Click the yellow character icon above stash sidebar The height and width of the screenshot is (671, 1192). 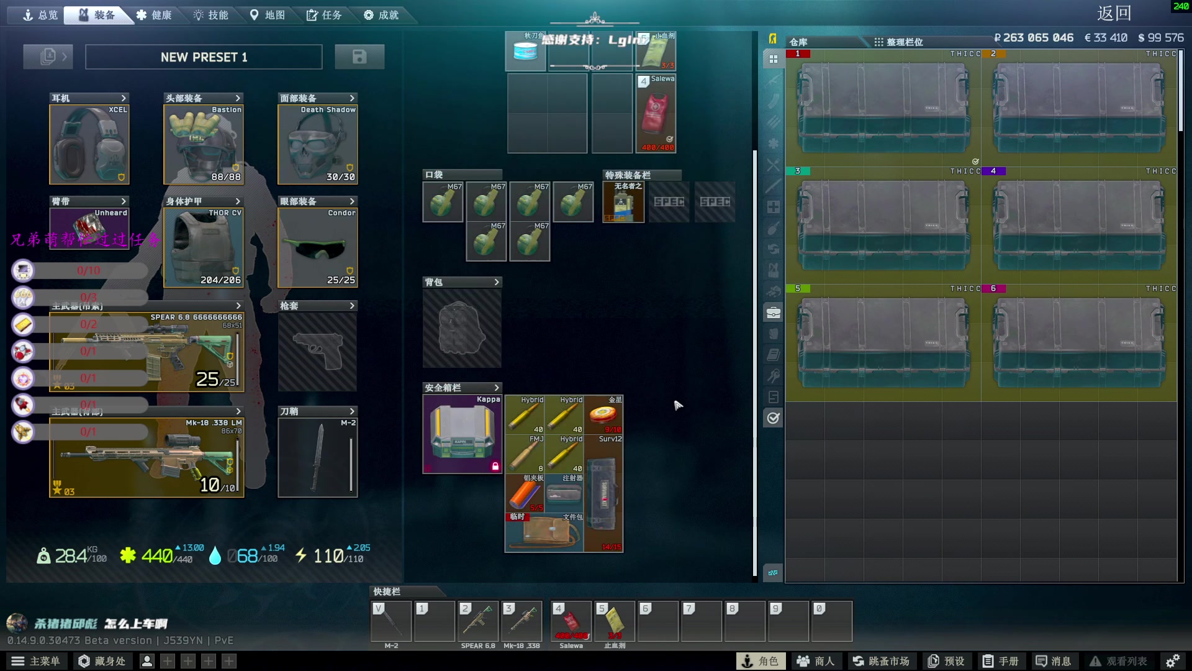tap(773, 39)
